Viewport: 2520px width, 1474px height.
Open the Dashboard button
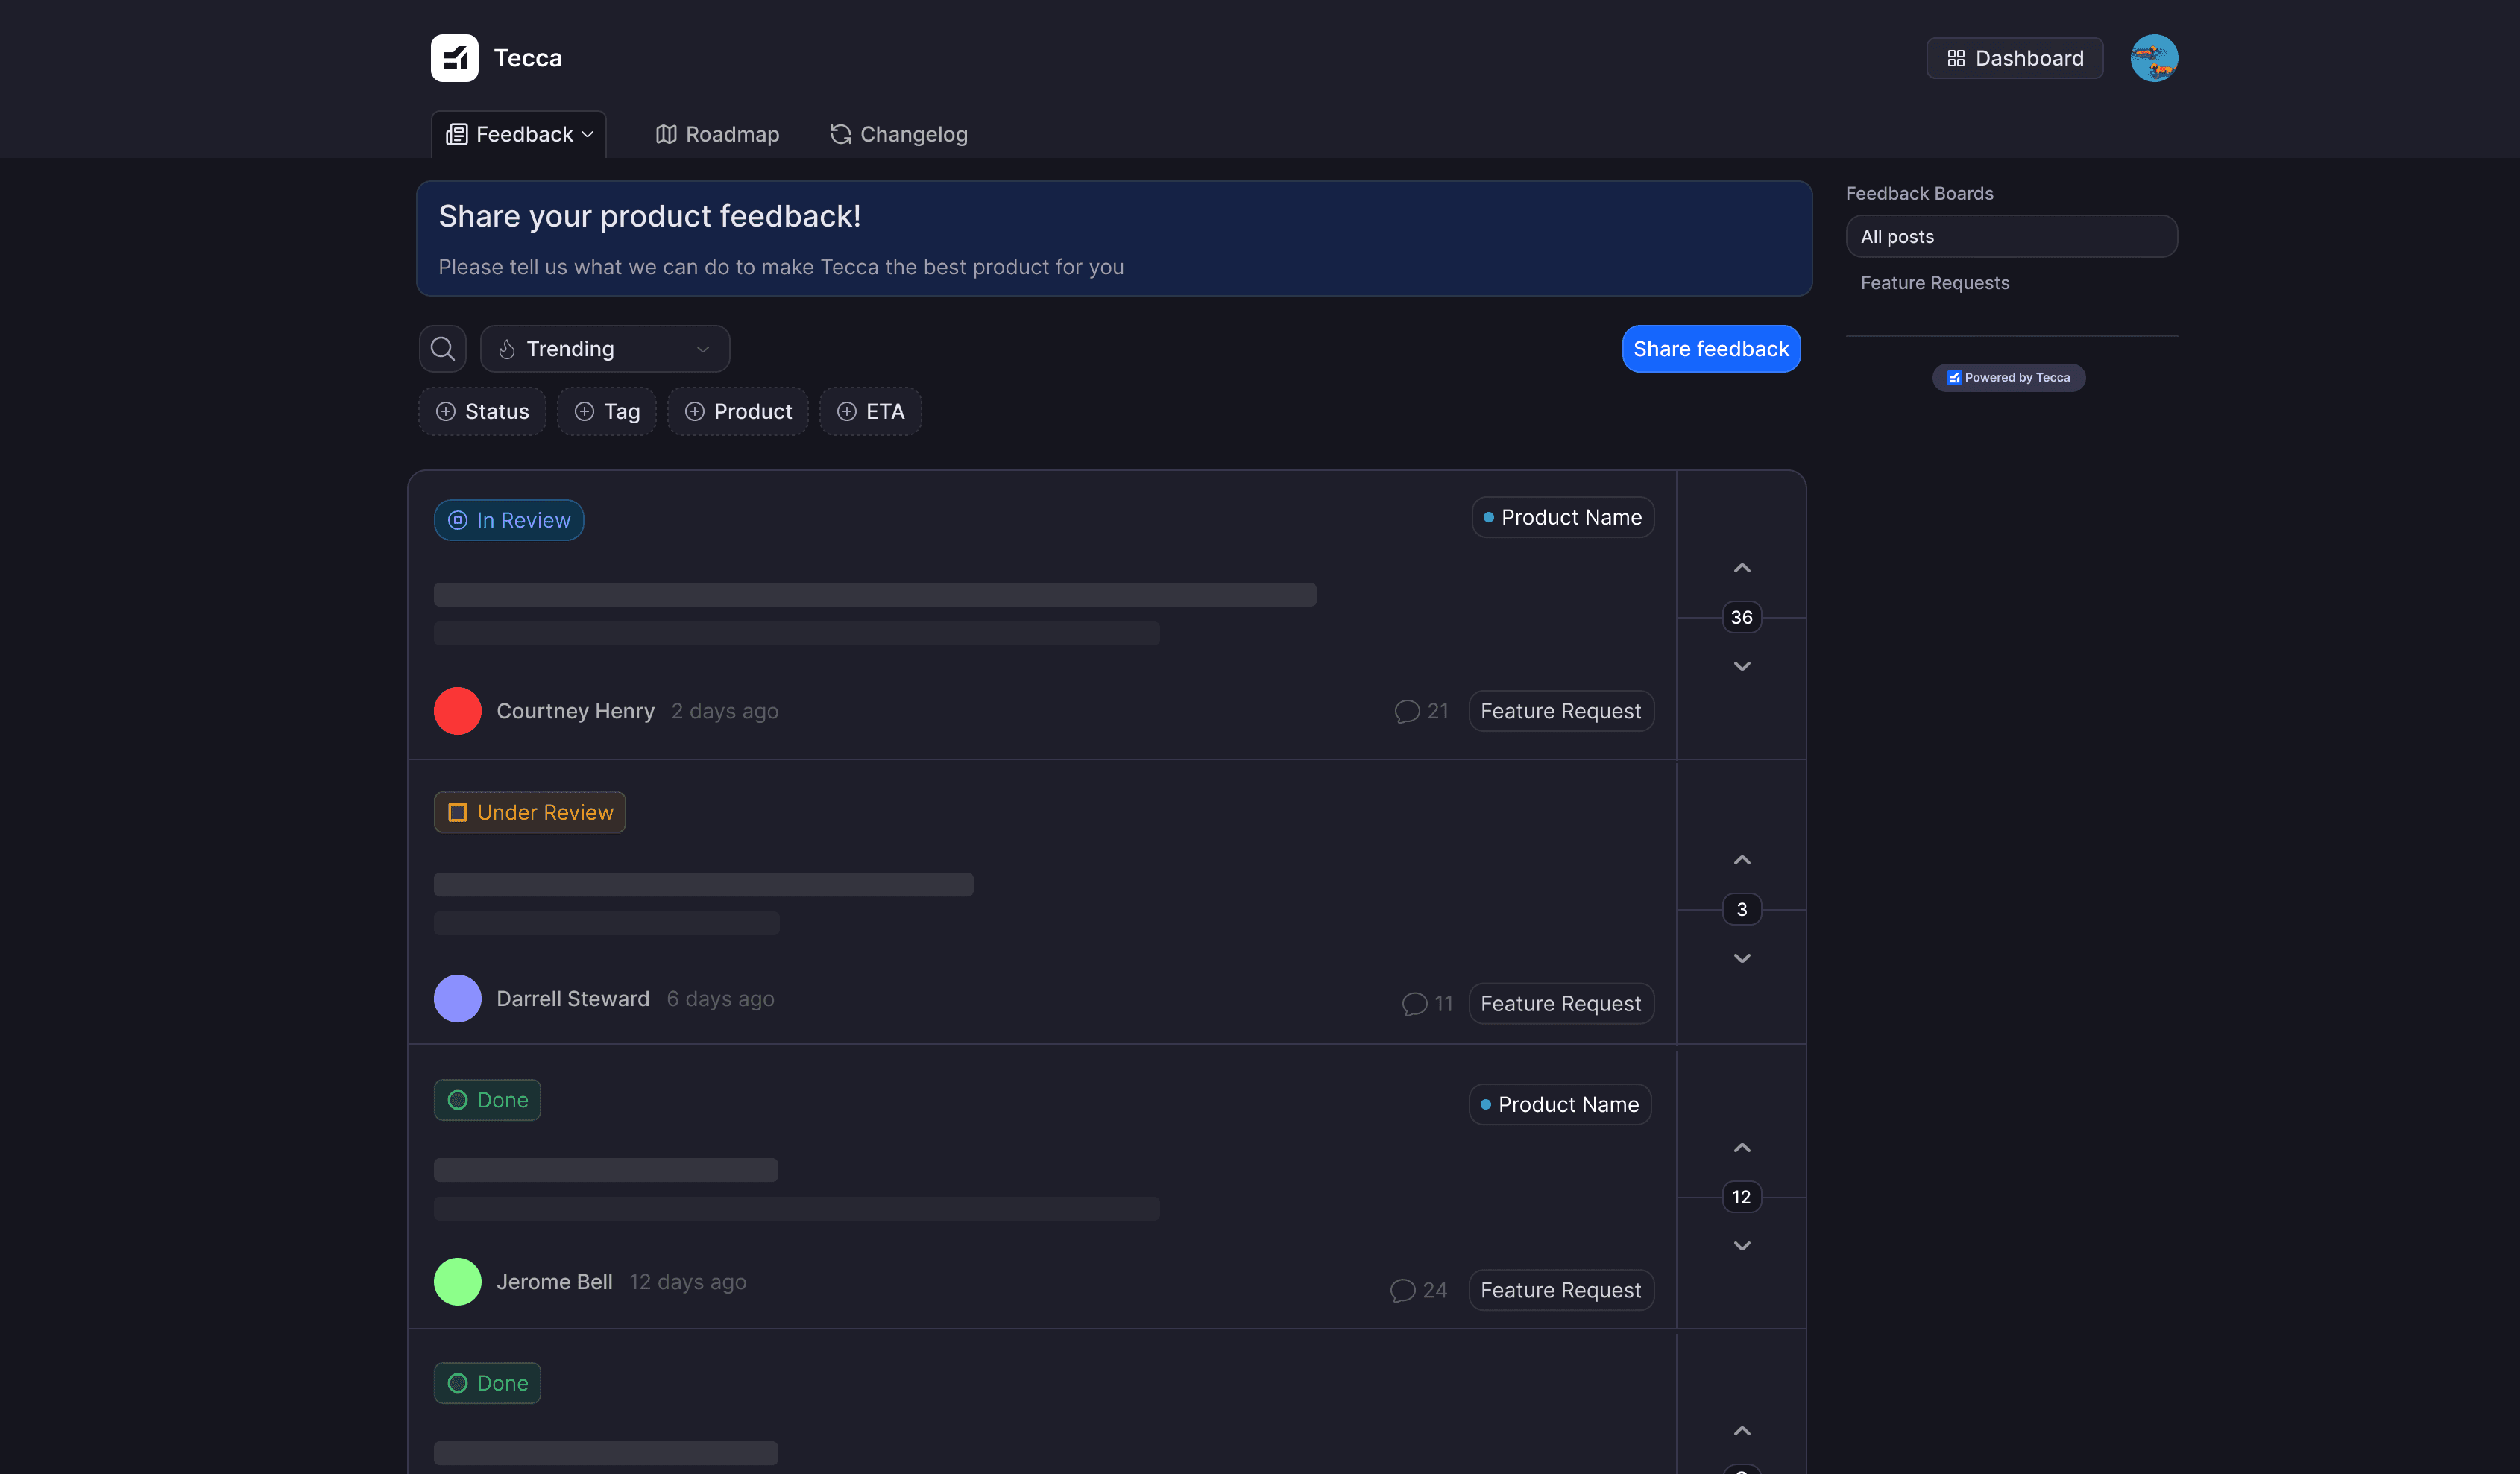(x=2014, y=58)
